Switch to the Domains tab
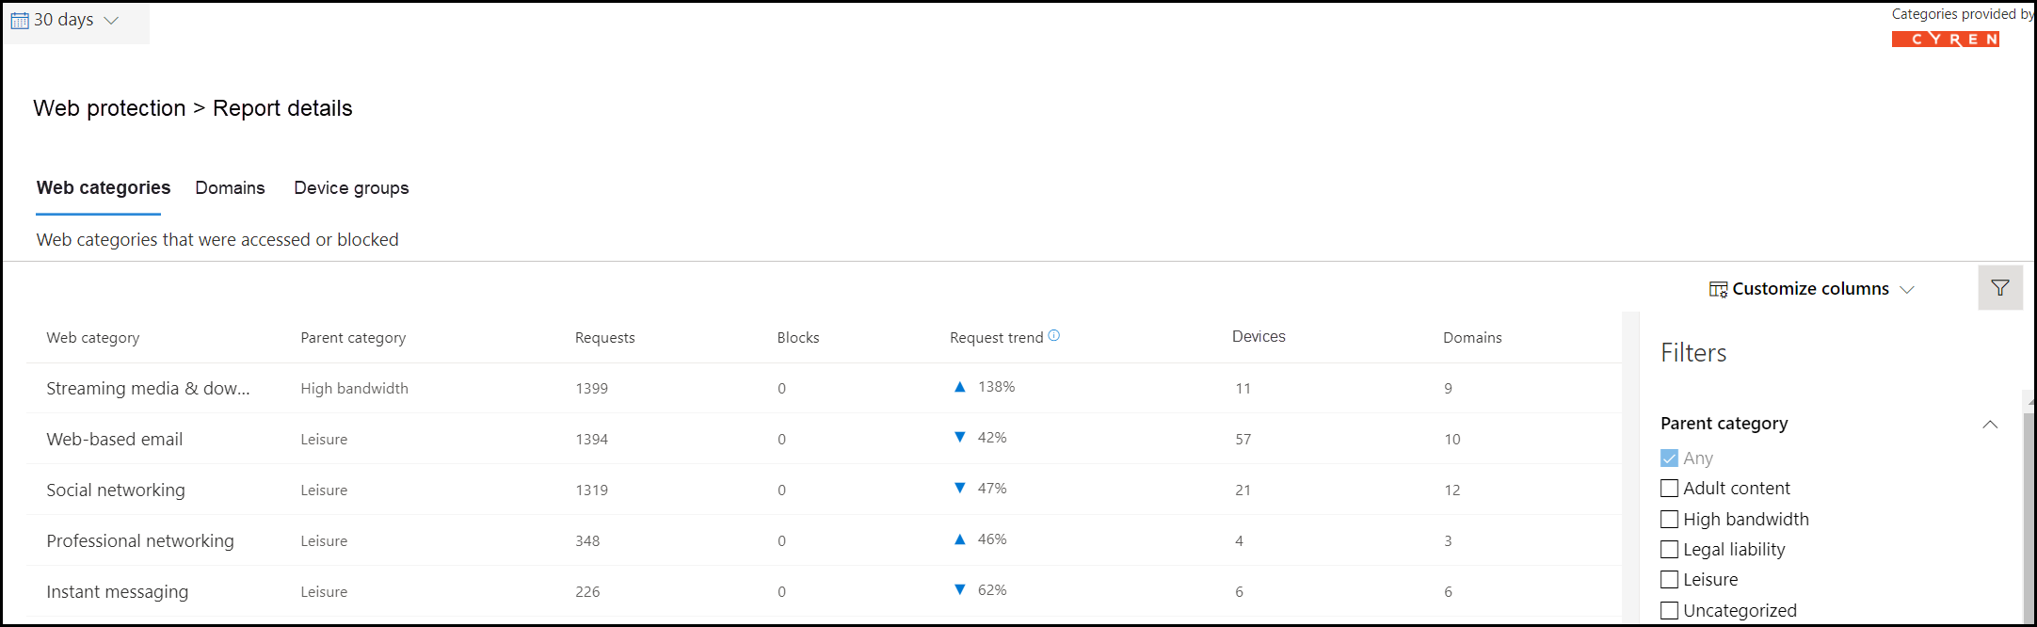This screenshot has height=627, width=2037. click(230, 187)
